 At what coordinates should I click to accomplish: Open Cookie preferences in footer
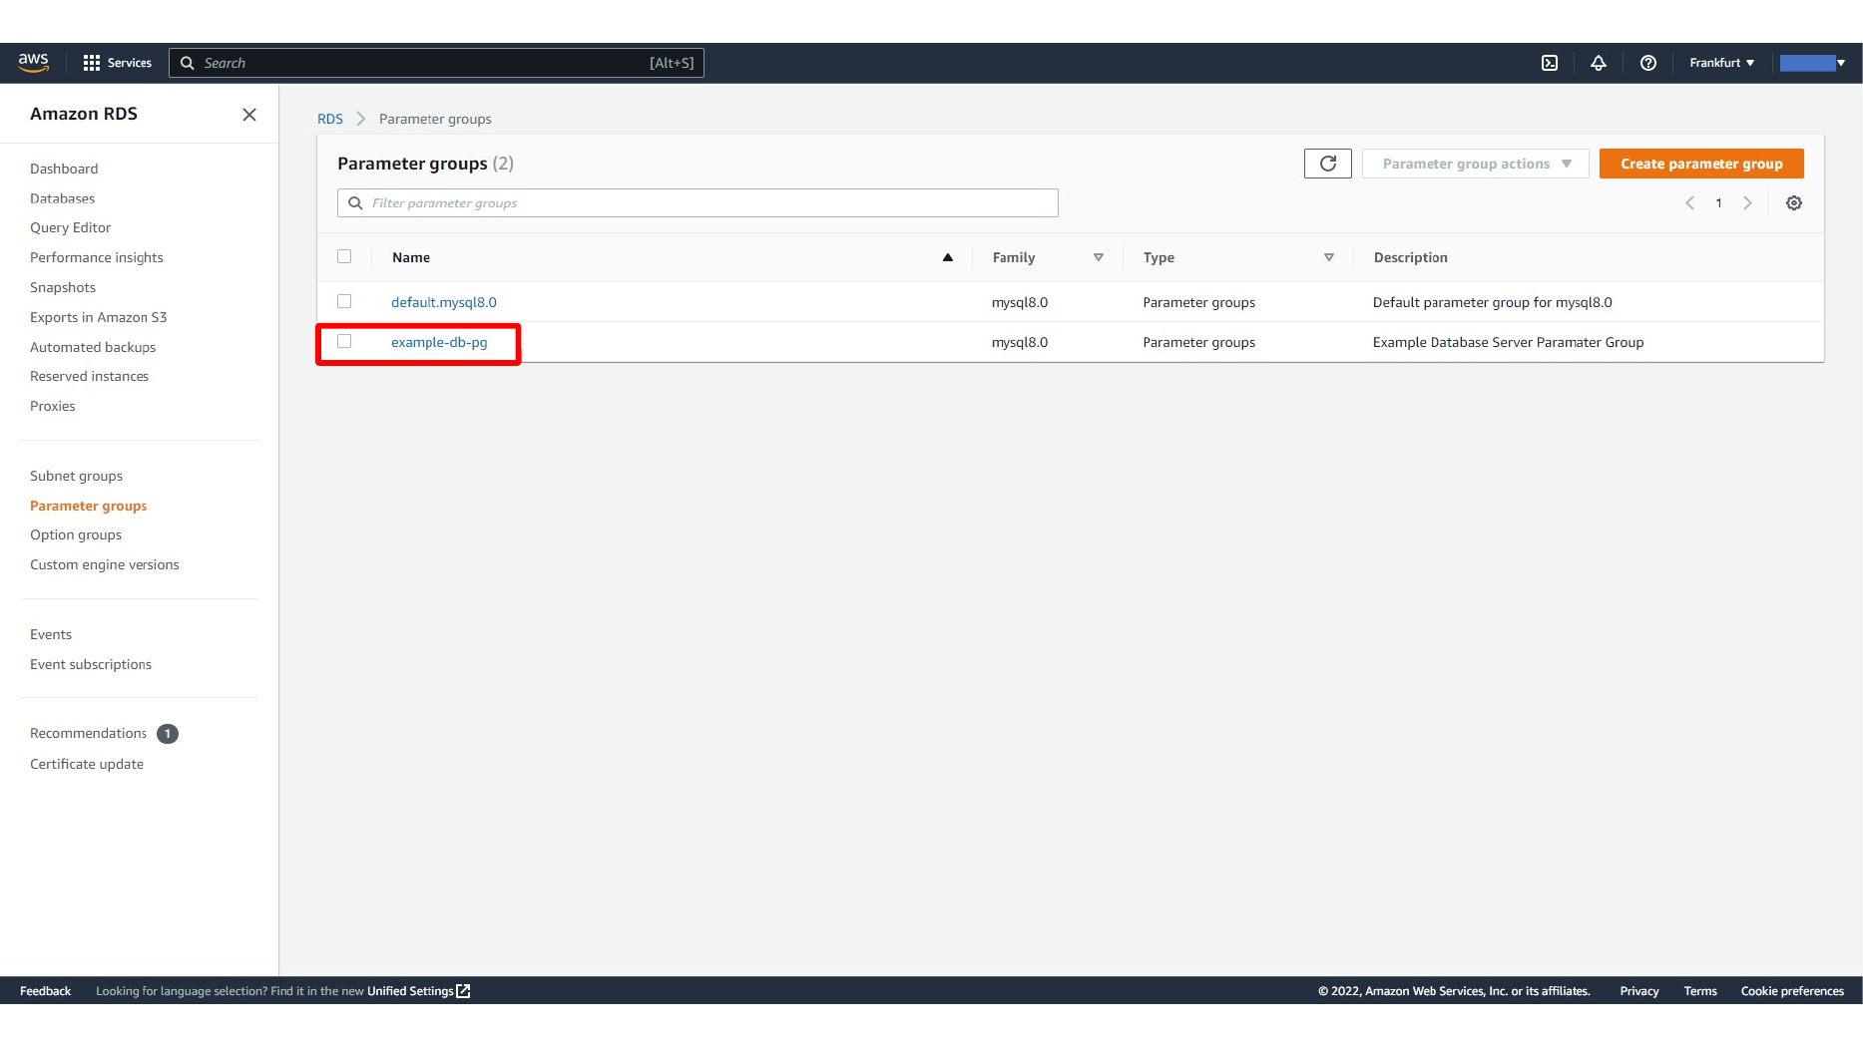coord(1791,991)
